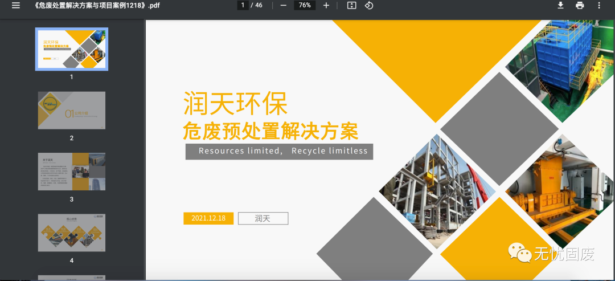Click the PDF file name title
This screenshot has height=281, width=615.
(97, 6)
